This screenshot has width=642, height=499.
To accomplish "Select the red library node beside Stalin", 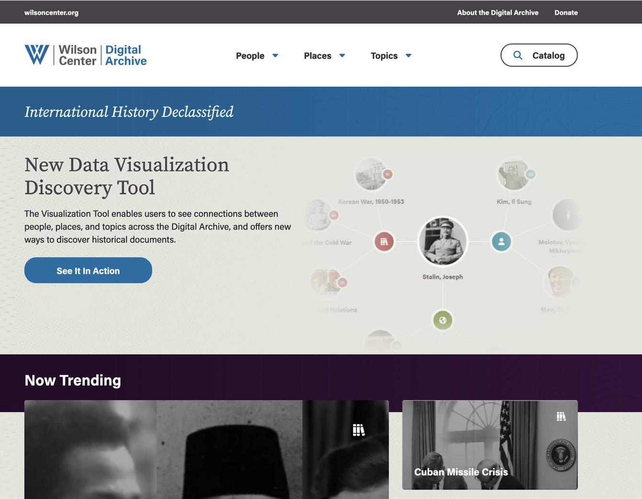I will click(384, 242).
